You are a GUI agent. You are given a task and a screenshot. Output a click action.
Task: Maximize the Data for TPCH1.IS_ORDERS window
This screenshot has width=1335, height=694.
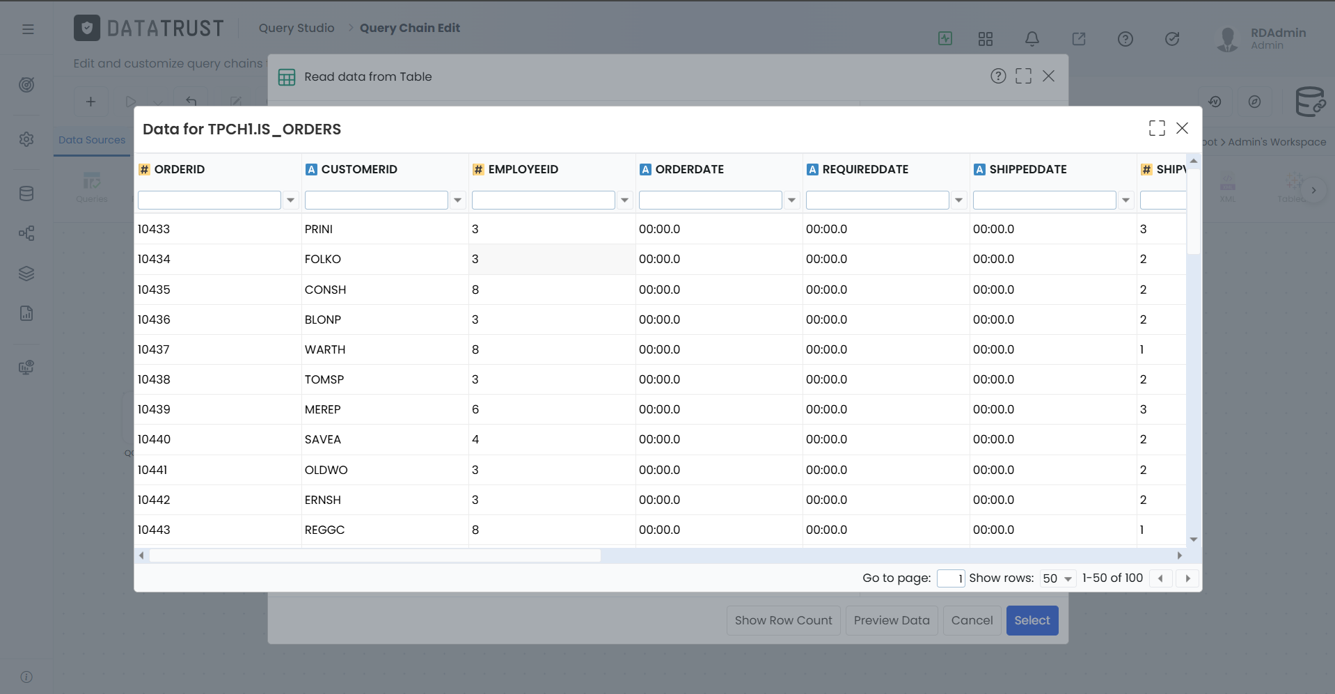[1157, 128]
